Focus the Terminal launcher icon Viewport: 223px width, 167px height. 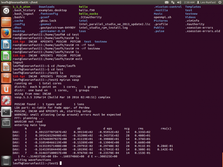[6, 112]
